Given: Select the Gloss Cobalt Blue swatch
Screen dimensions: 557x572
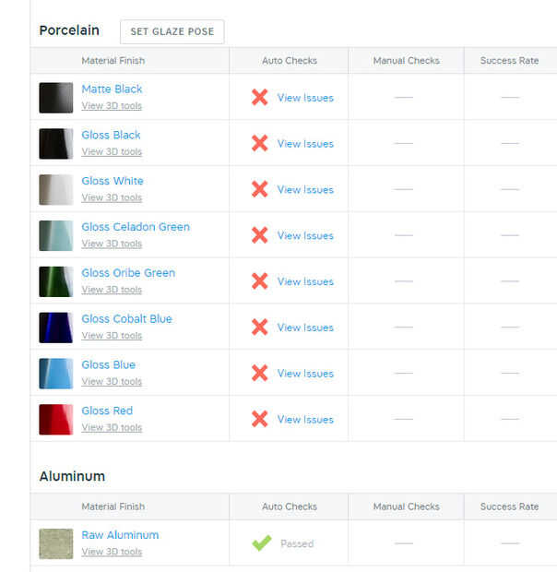Looking at the screenshot, I should tap(56, 328).
